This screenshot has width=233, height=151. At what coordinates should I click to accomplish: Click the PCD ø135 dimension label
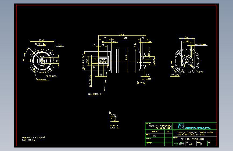click(x=52, y=76)
